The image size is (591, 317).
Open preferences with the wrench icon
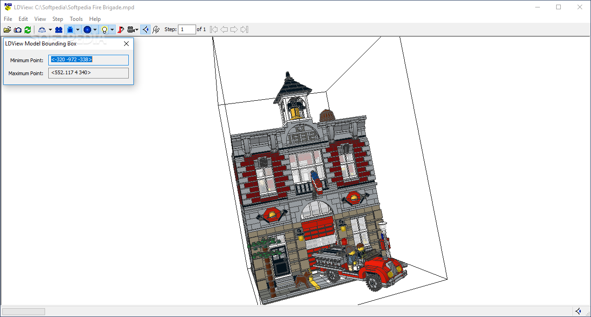(x=156, y=30)
